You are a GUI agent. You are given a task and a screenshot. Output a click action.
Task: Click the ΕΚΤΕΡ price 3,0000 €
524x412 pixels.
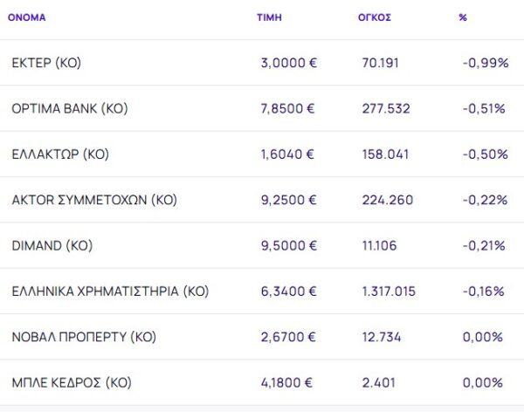coord(287,63)
